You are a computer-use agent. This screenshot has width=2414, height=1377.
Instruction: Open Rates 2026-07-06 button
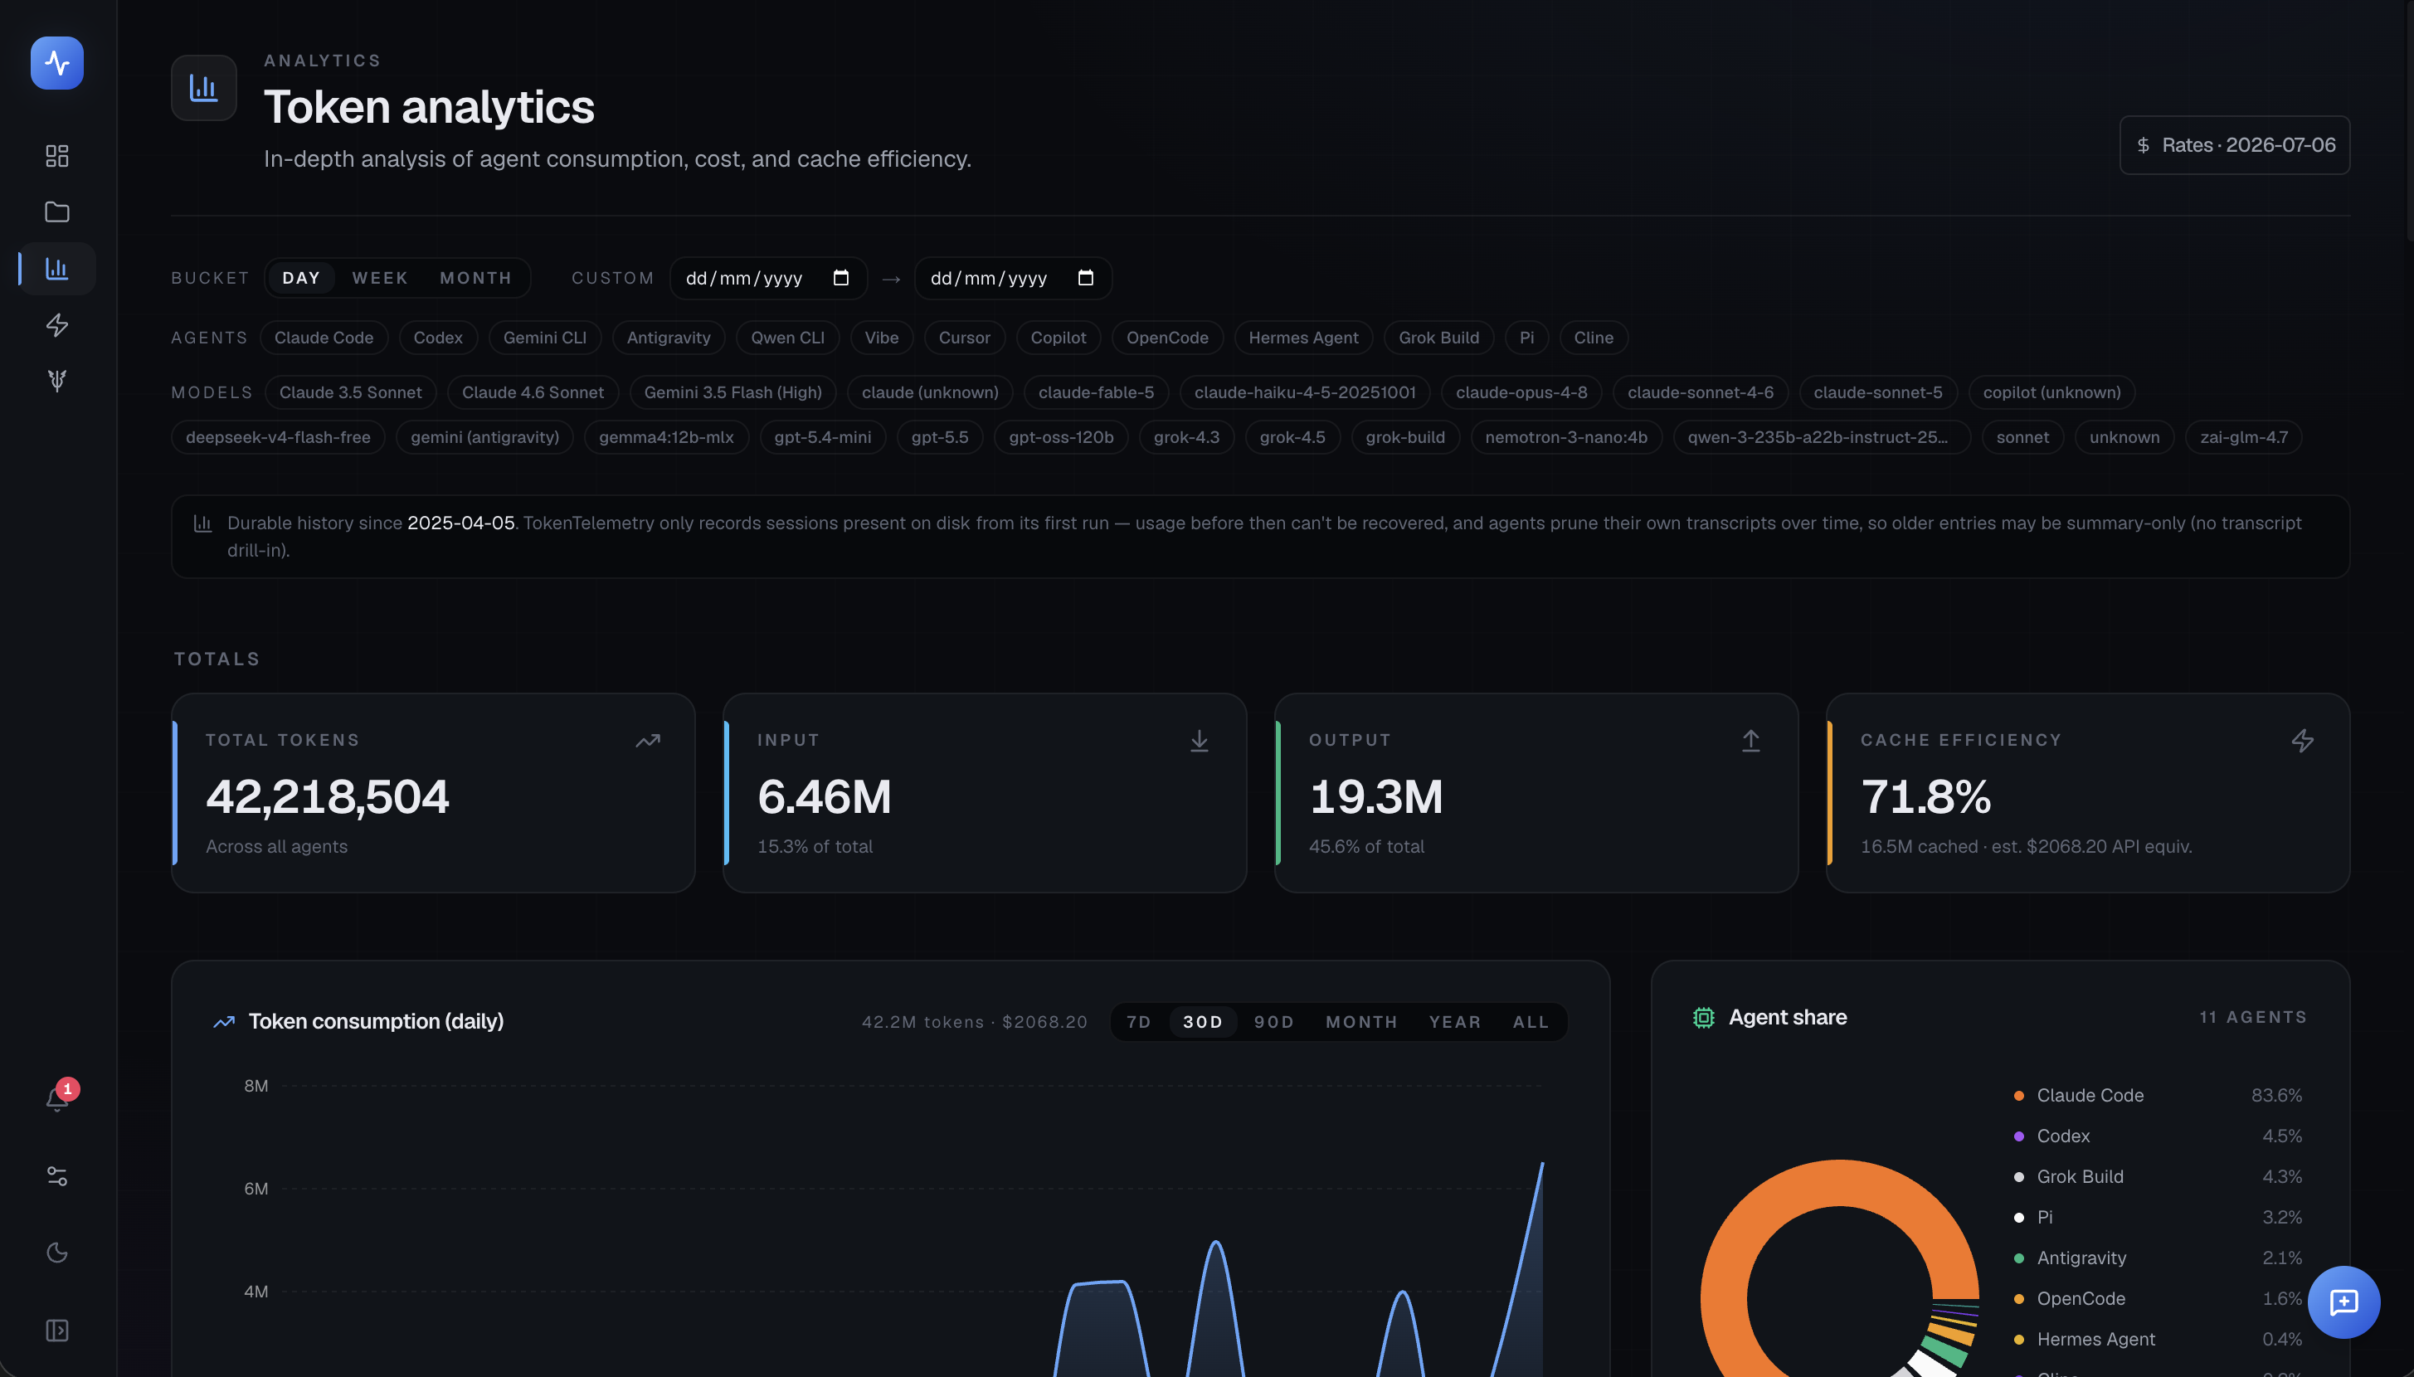click(x=2234, y=144)
